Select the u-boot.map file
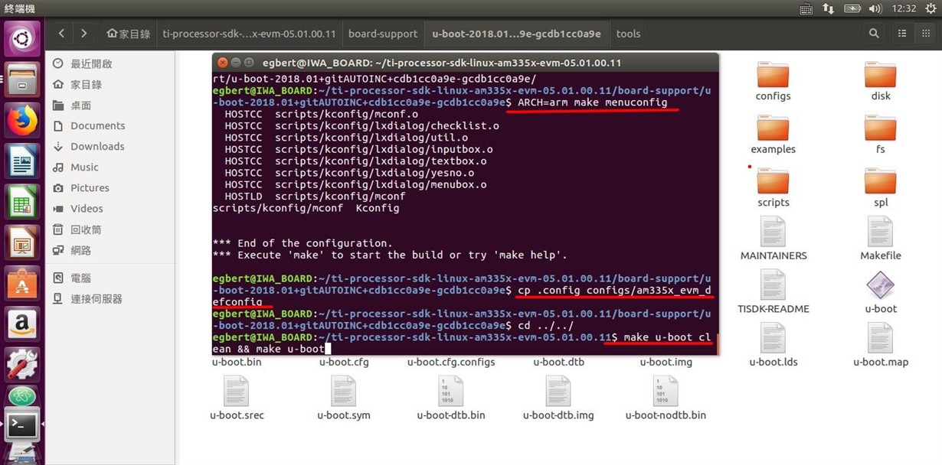 (x=881, y=346)
